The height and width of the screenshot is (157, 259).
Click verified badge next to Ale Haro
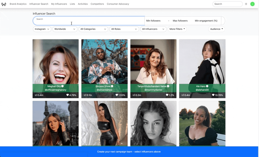[x=207, y=86]
